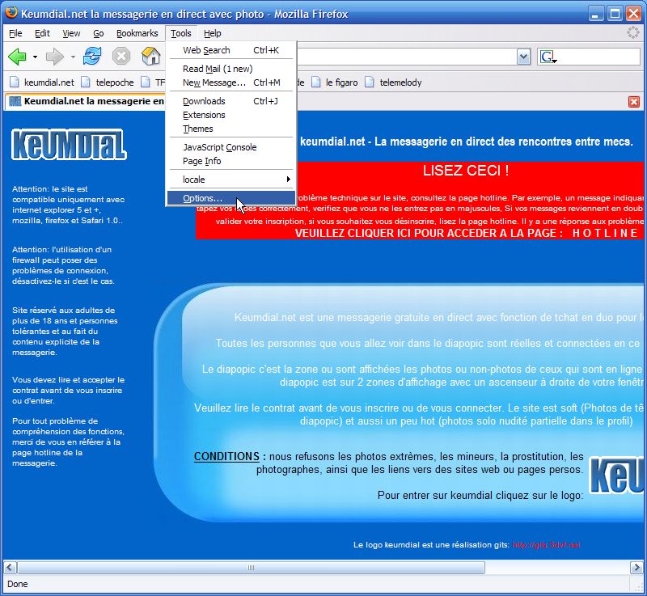Follow the red gits website link

[x=546, y=545]
